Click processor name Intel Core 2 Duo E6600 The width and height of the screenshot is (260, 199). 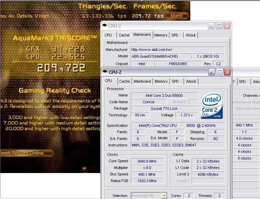point(164,95)
